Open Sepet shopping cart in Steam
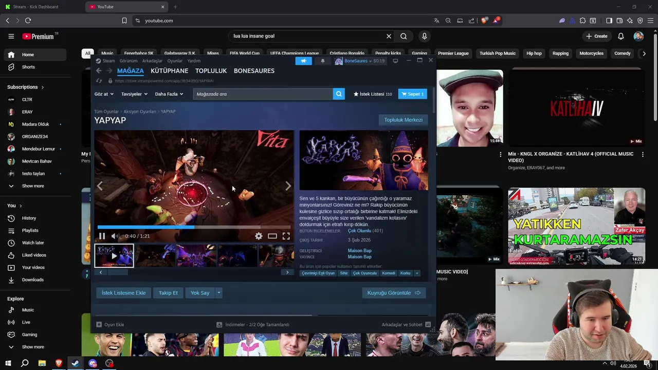This screenshot has height=370, width=658. 412,94
